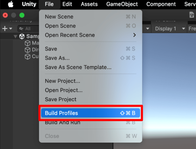This screenshot has width=196, height=149.
Task: Choose New Scene menu item
Action: [x=59, y=17]
